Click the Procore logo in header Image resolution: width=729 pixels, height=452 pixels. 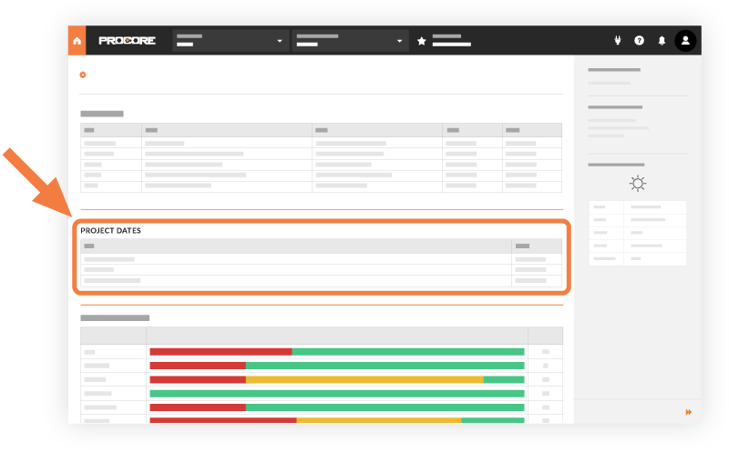[x=127, y=41]
